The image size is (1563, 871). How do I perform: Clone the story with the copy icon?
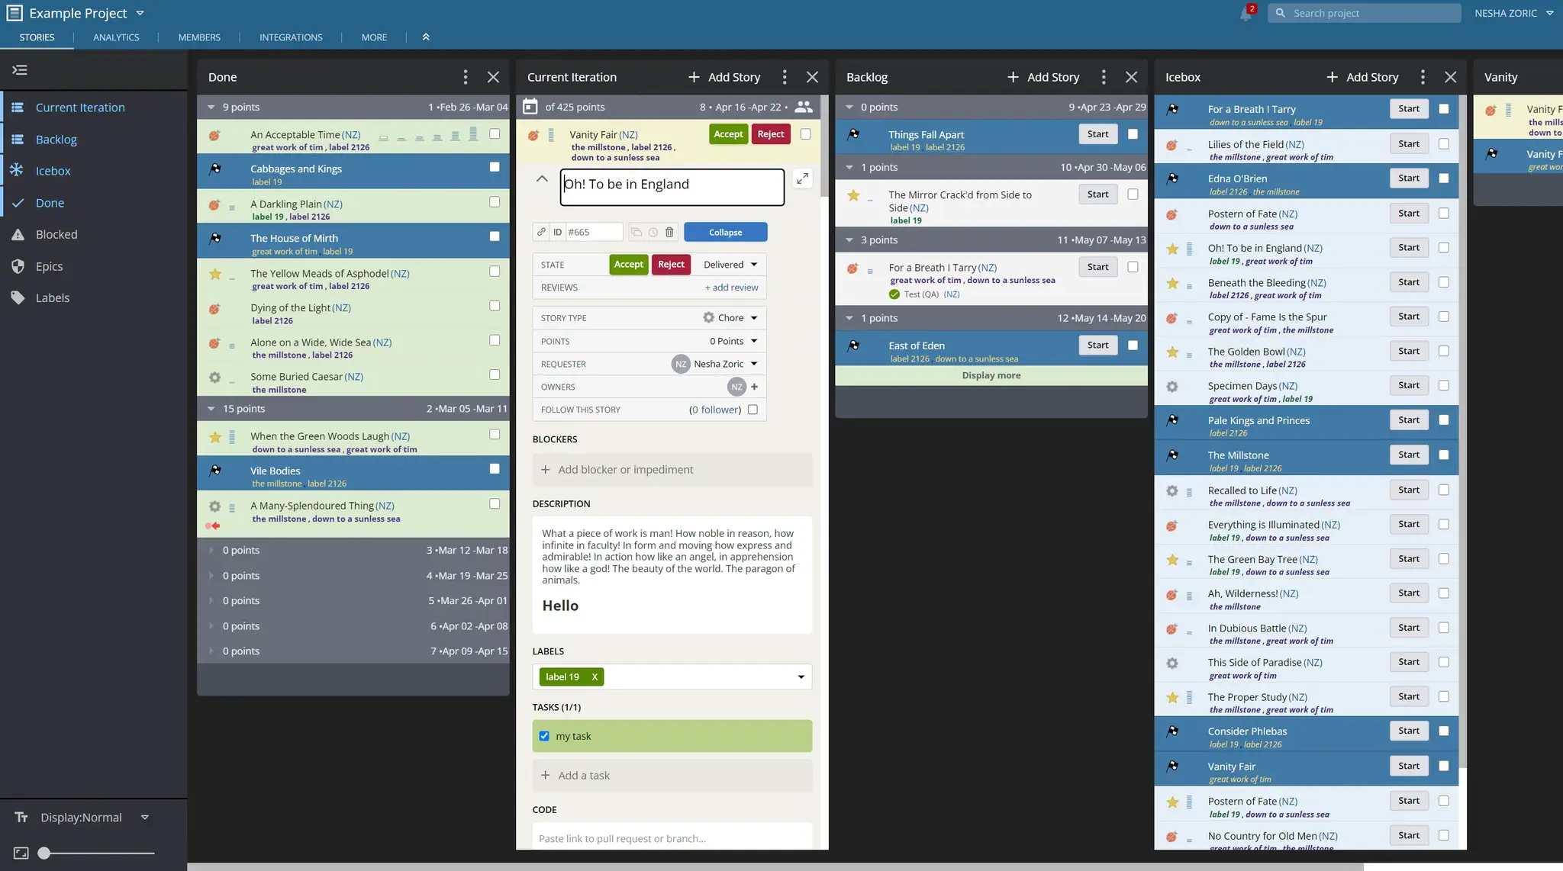point(636,232)
